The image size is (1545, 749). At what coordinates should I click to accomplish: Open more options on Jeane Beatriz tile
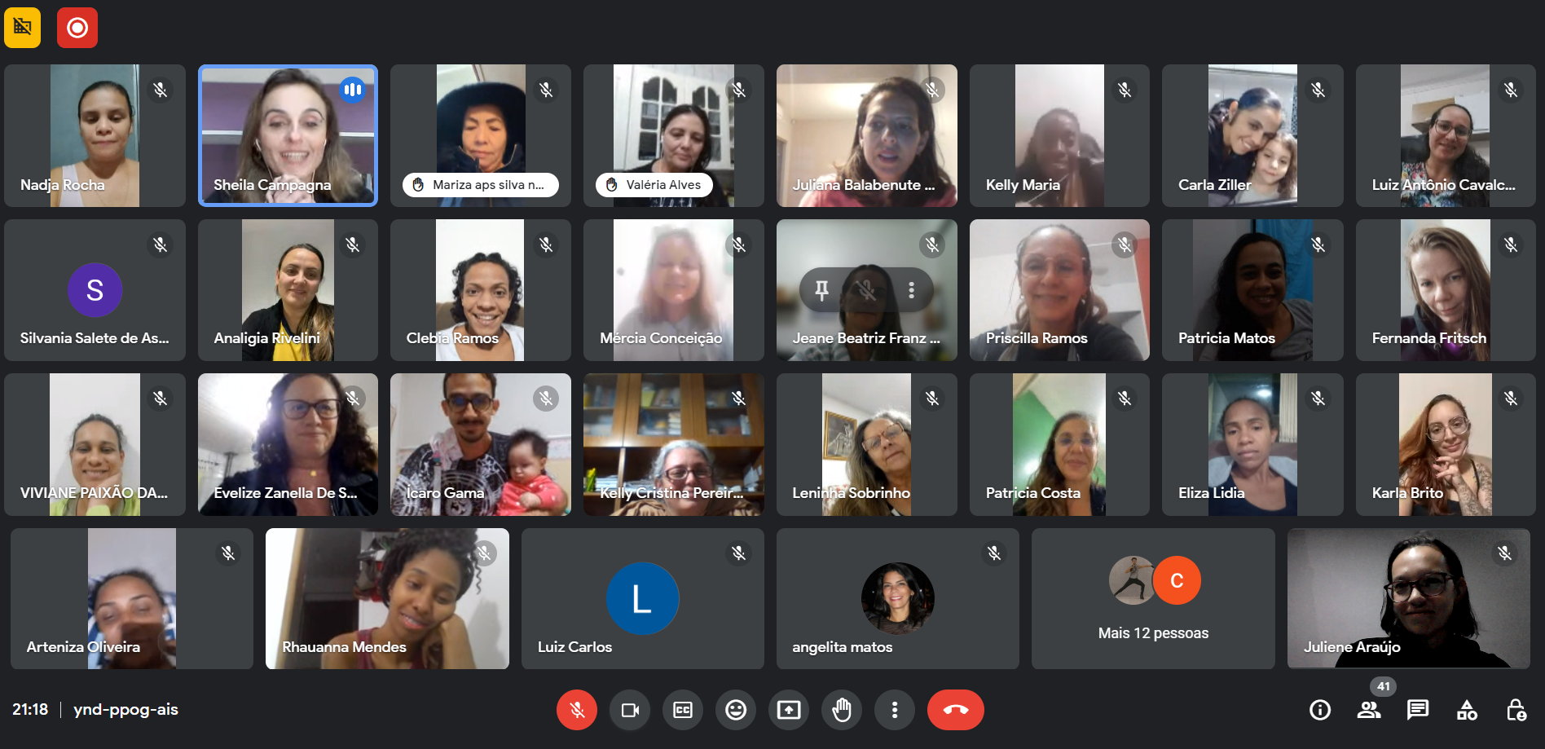tap(911, 289)
